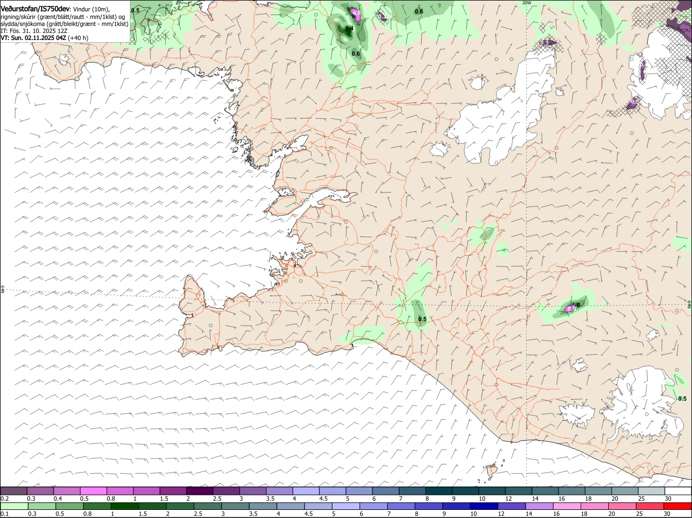Click the VT: Sun. 02.11.2025 04Z (+40 h) line
Screen dimensions: 692x518
click(44, 38)
